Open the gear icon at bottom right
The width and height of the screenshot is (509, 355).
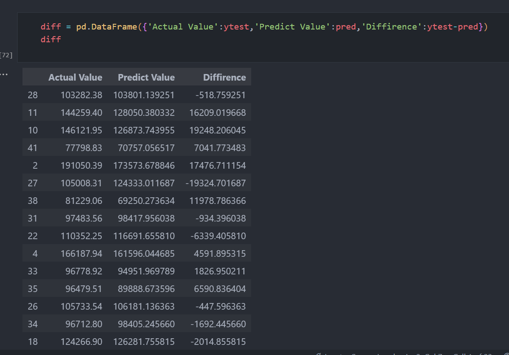505,354
